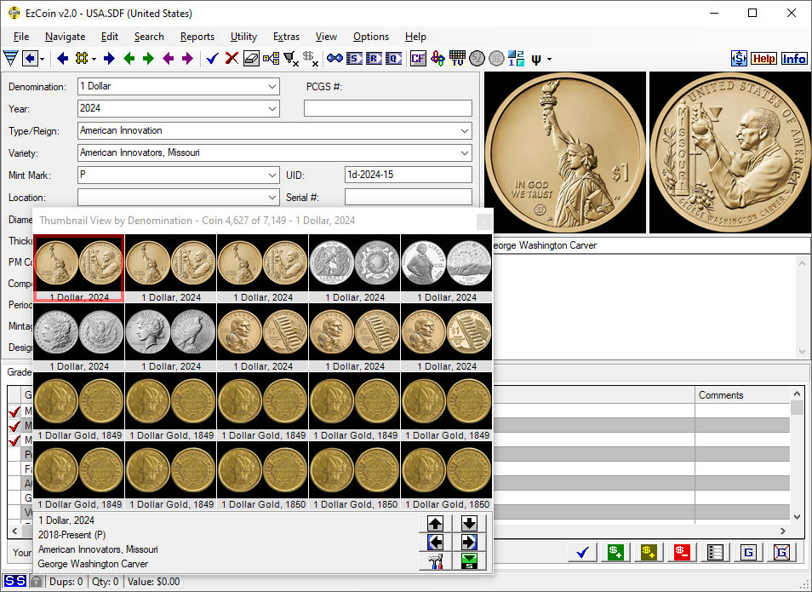Click the filter funnel toolbar icon
This screenshot has height=592, width=812.
click(x=10, y=59)
